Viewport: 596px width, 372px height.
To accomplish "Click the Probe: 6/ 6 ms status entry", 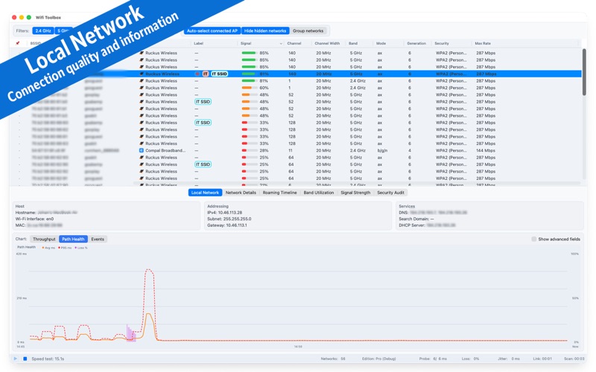I will [433, 359].
